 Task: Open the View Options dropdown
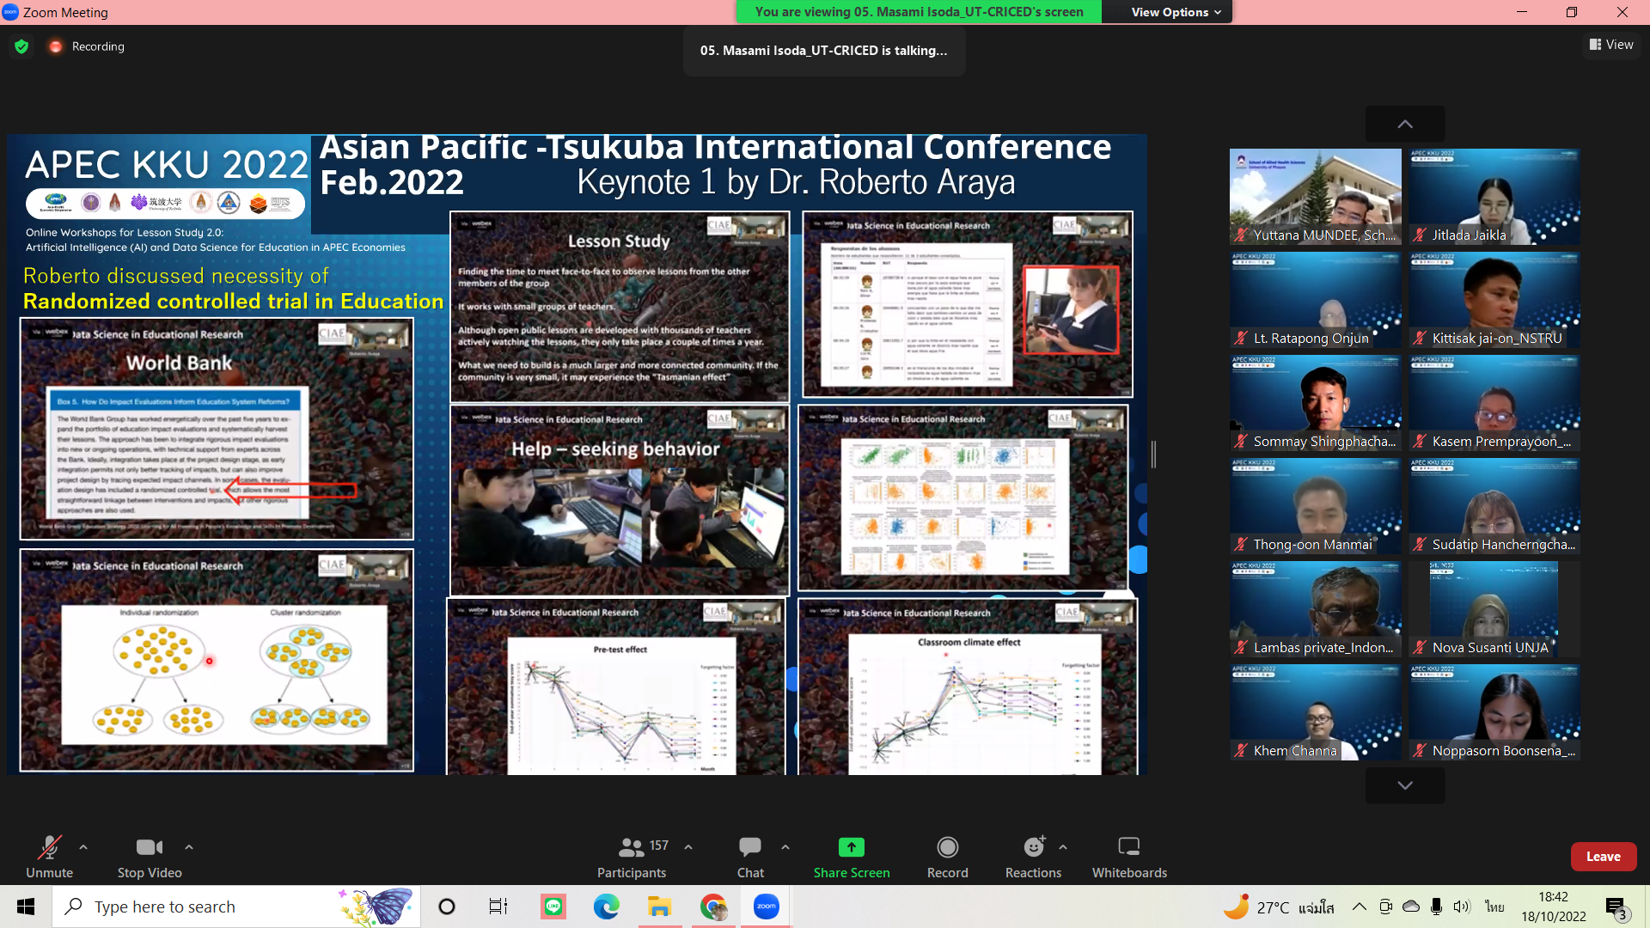1175,12
